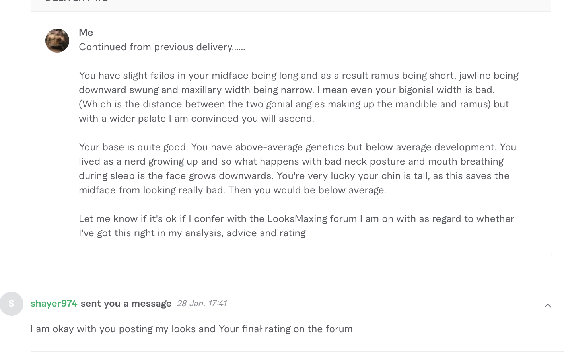Open the shayer974 username link

(x=54, y=304)
